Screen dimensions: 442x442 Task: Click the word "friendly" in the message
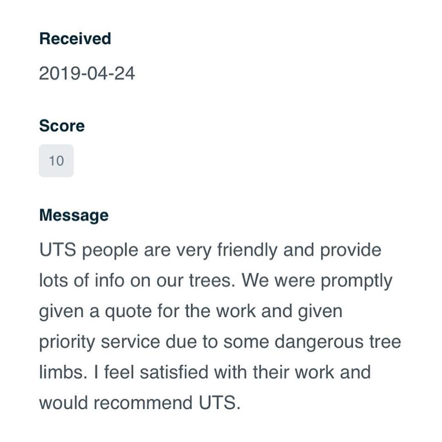(247, 250)
